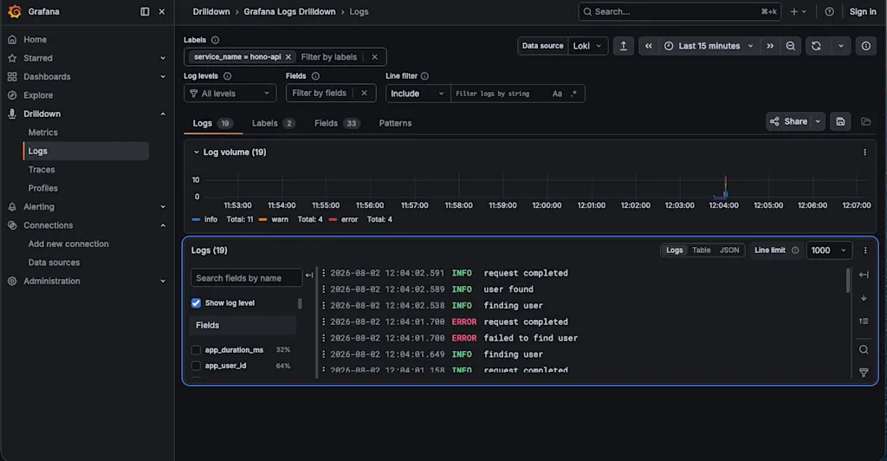Switch log view to Table

(x=701, y=250)
